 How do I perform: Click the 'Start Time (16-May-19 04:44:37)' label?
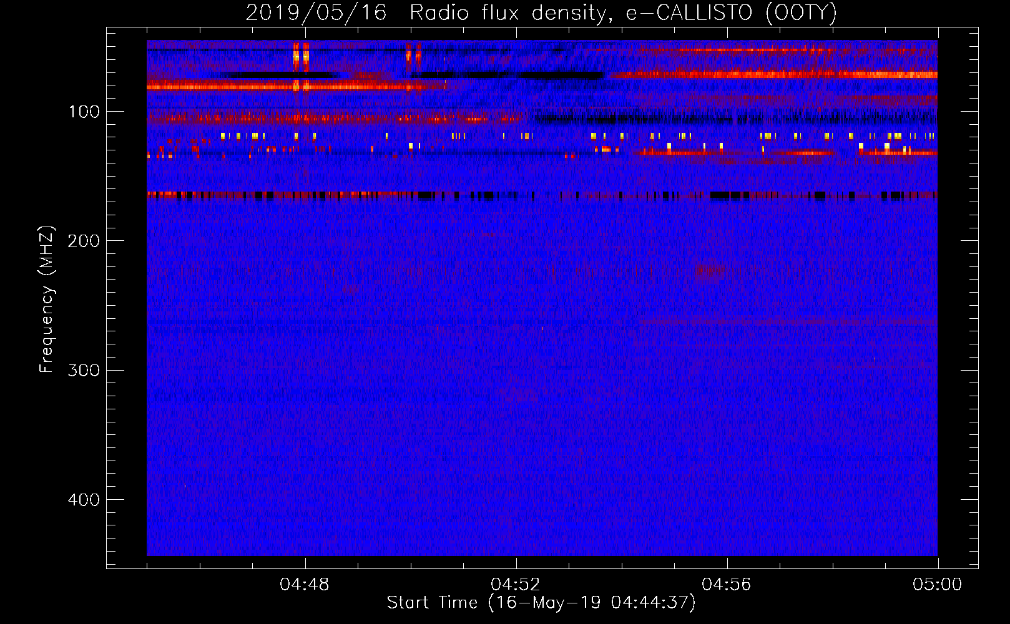pos(541,603)
